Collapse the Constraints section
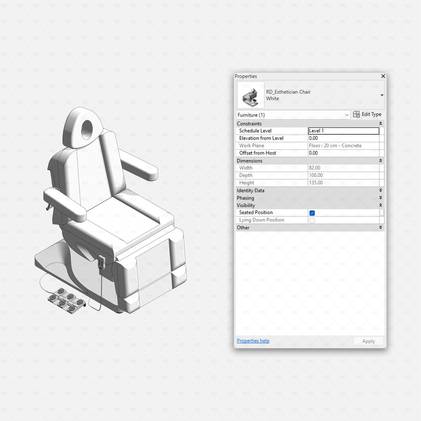 pyautogui.click(x=380, y=124)
